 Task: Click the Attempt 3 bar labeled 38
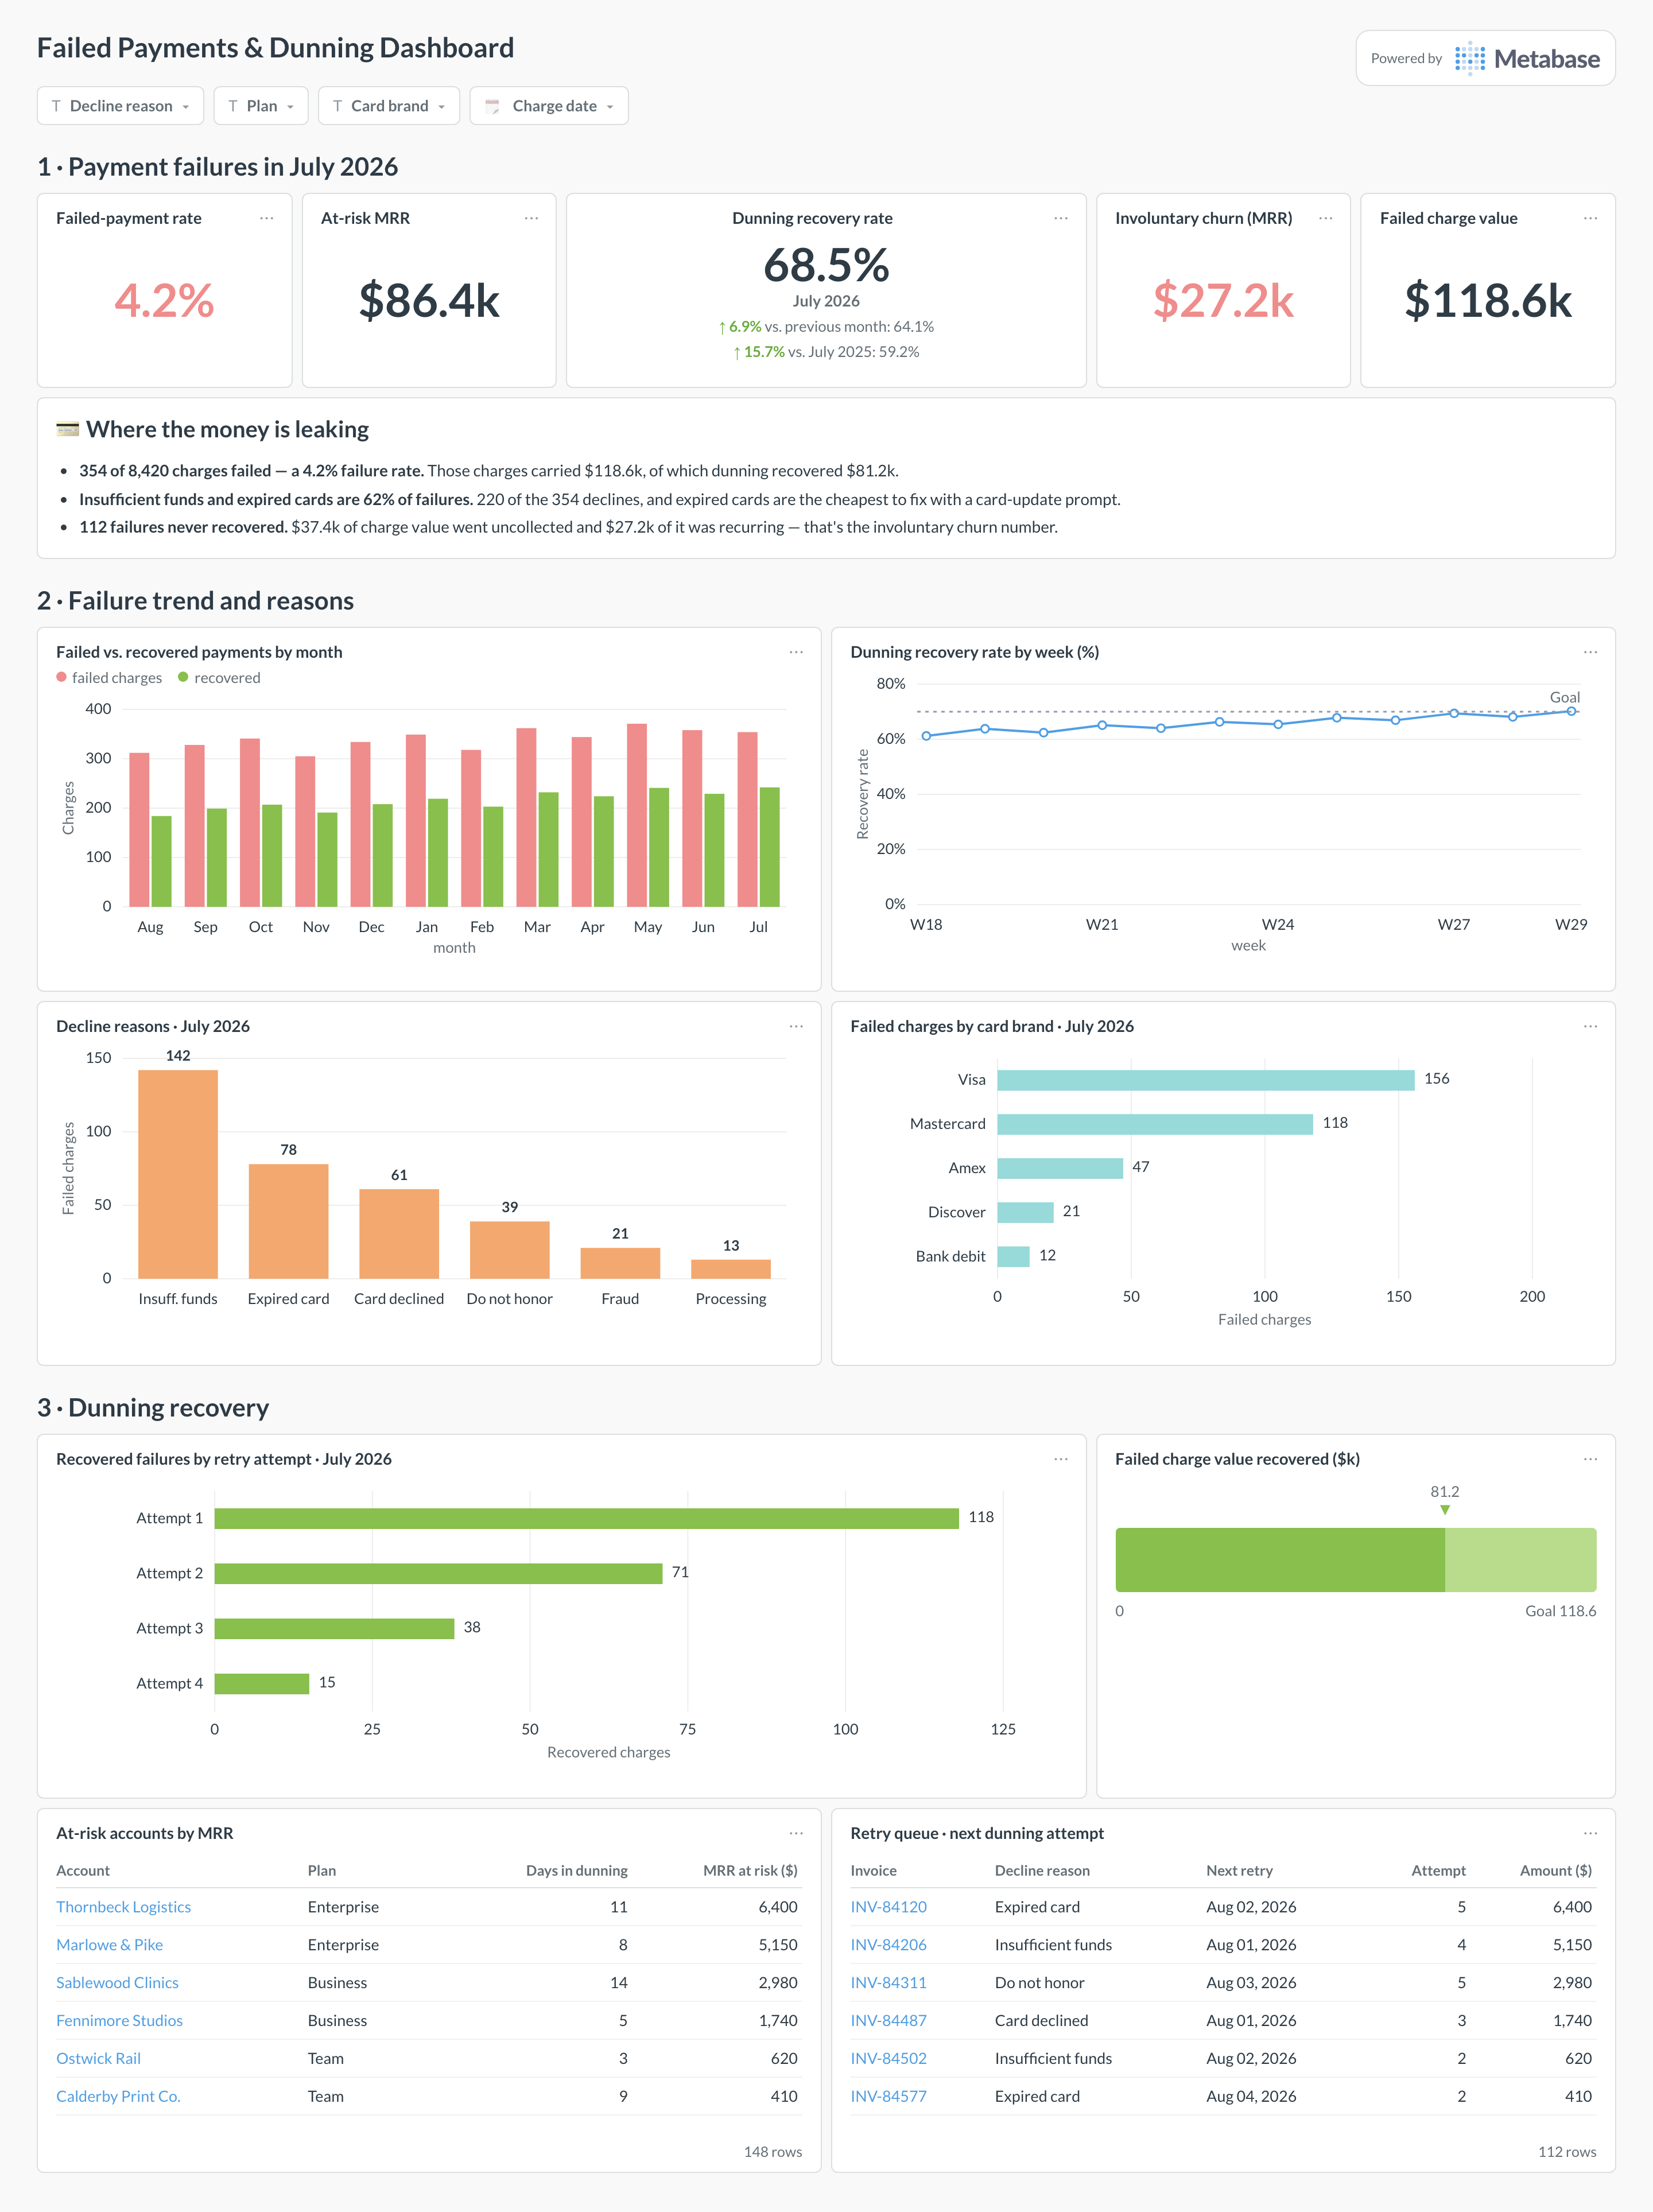coord(334,1629)
